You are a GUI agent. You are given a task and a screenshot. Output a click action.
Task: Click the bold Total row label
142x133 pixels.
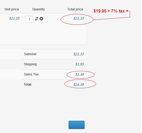point(27,84)
